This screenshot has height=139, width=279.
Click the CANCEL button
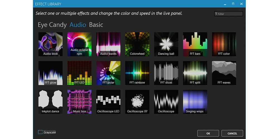click(232, 133)
